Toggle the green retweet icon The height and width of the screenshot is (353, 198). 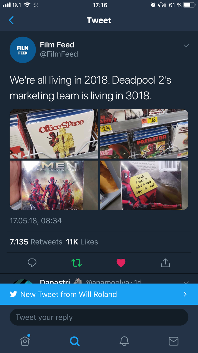(76, 263)
